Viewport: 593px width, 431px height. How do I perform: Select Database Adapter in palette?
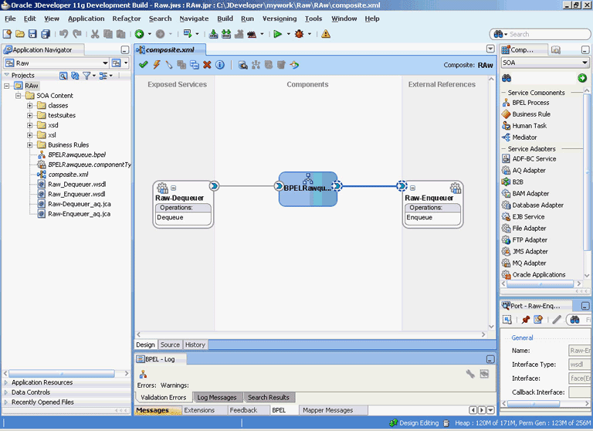[537, 205]
